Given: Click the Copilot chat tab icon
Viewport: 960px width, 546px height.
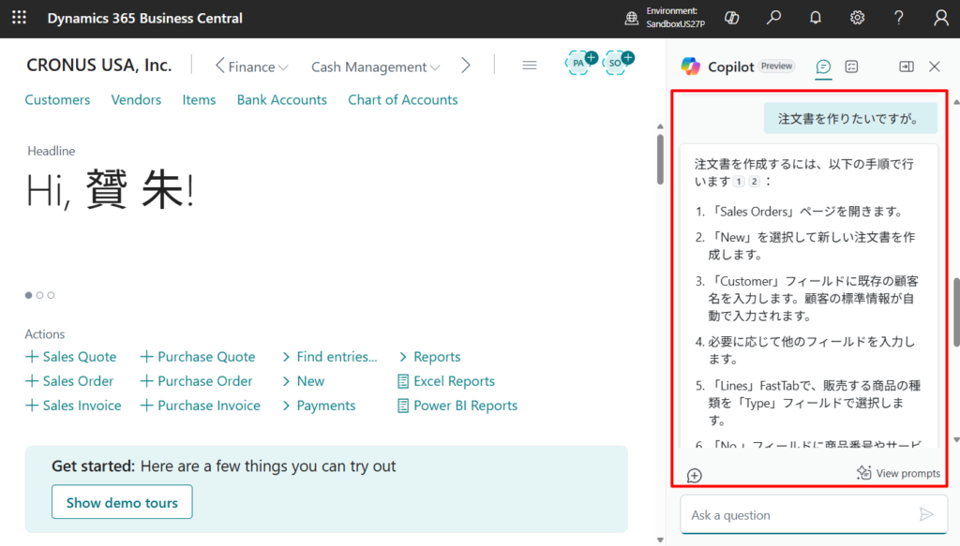Looking at the screenshot, I should 823,66.
